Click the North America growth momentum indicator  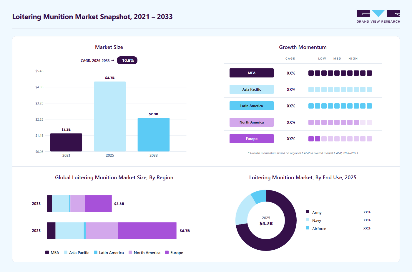click(x=340, y=122)
